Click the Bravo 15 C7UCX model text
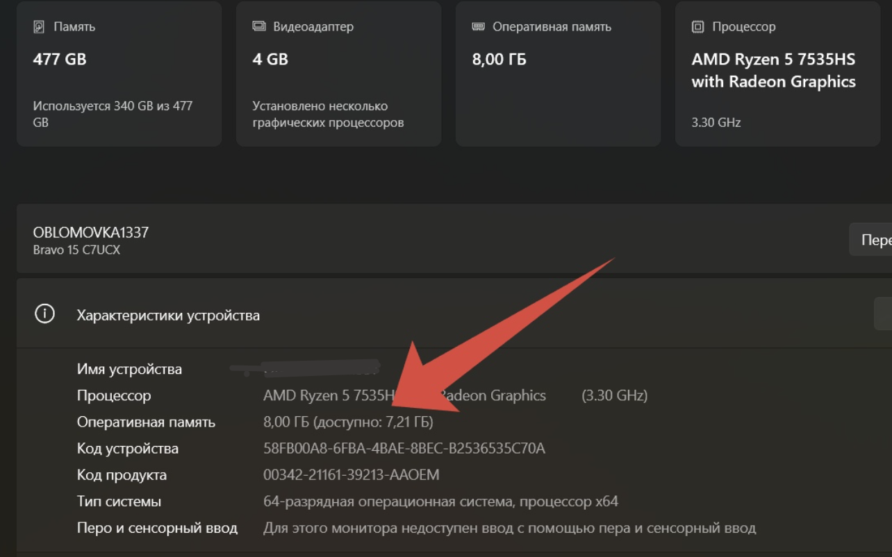Image resolution: width=892 pixels, height=557 pixels. (x=76, y=250)
